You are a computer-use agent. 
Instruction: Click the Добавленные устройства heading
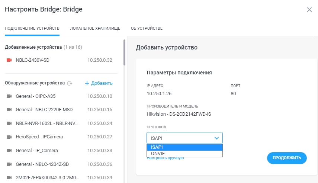pos(33,47)
